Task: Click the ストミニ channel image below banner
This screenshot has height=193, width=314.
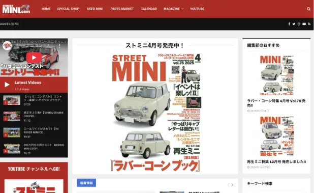Action: pyautogui.click(x=34, y=186)
